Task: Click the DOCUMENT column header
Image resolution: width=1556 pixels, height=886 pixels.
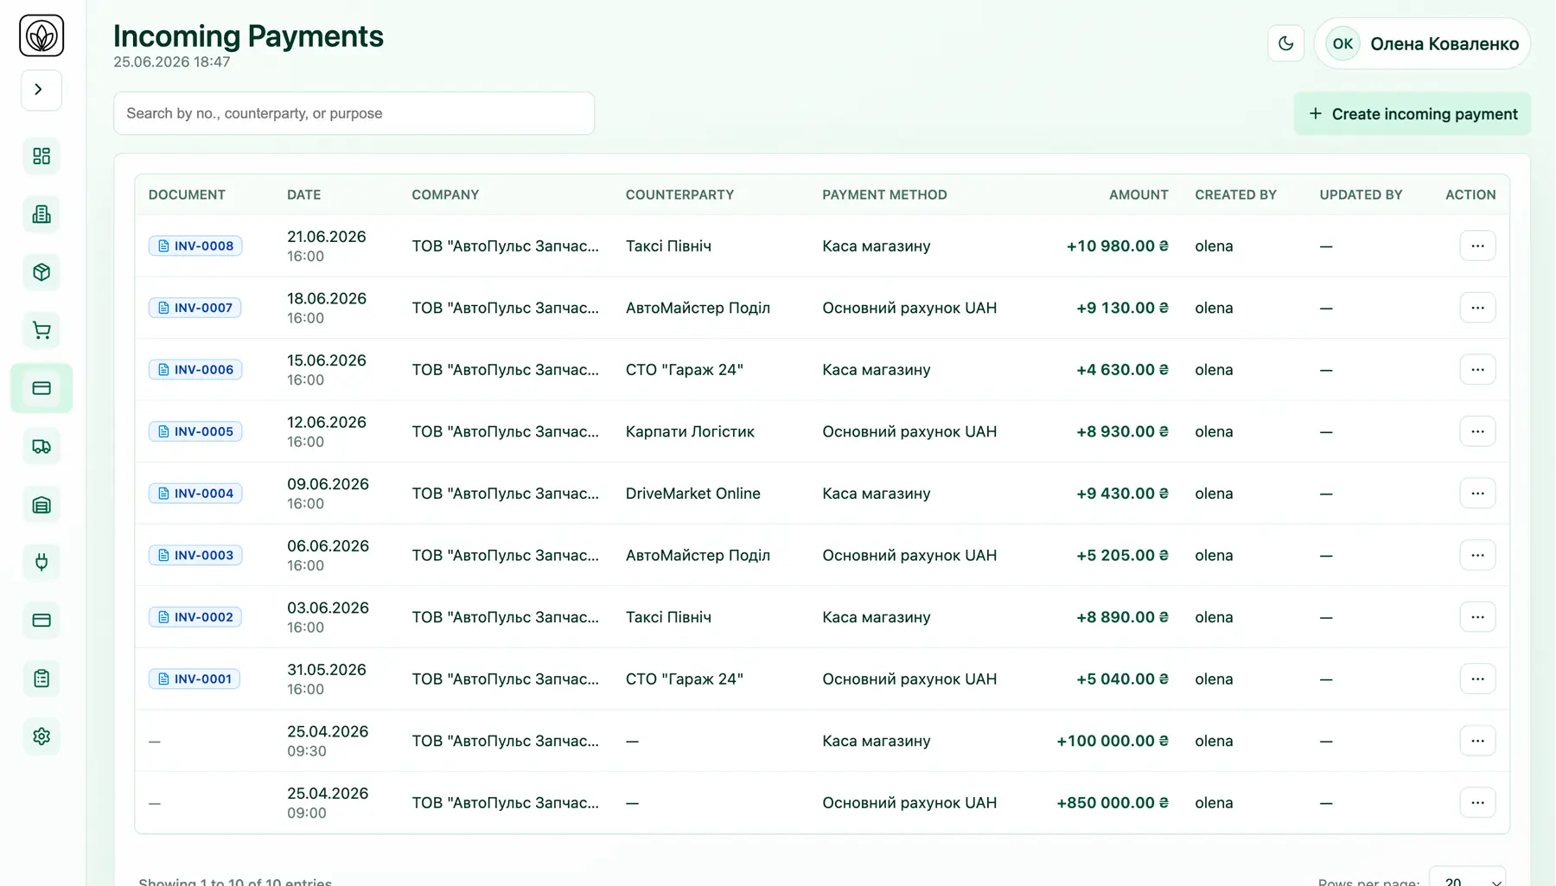Action: 187,194
